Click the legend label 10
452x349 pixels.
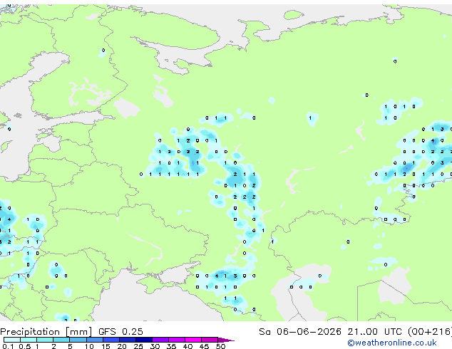click(89, 346)
